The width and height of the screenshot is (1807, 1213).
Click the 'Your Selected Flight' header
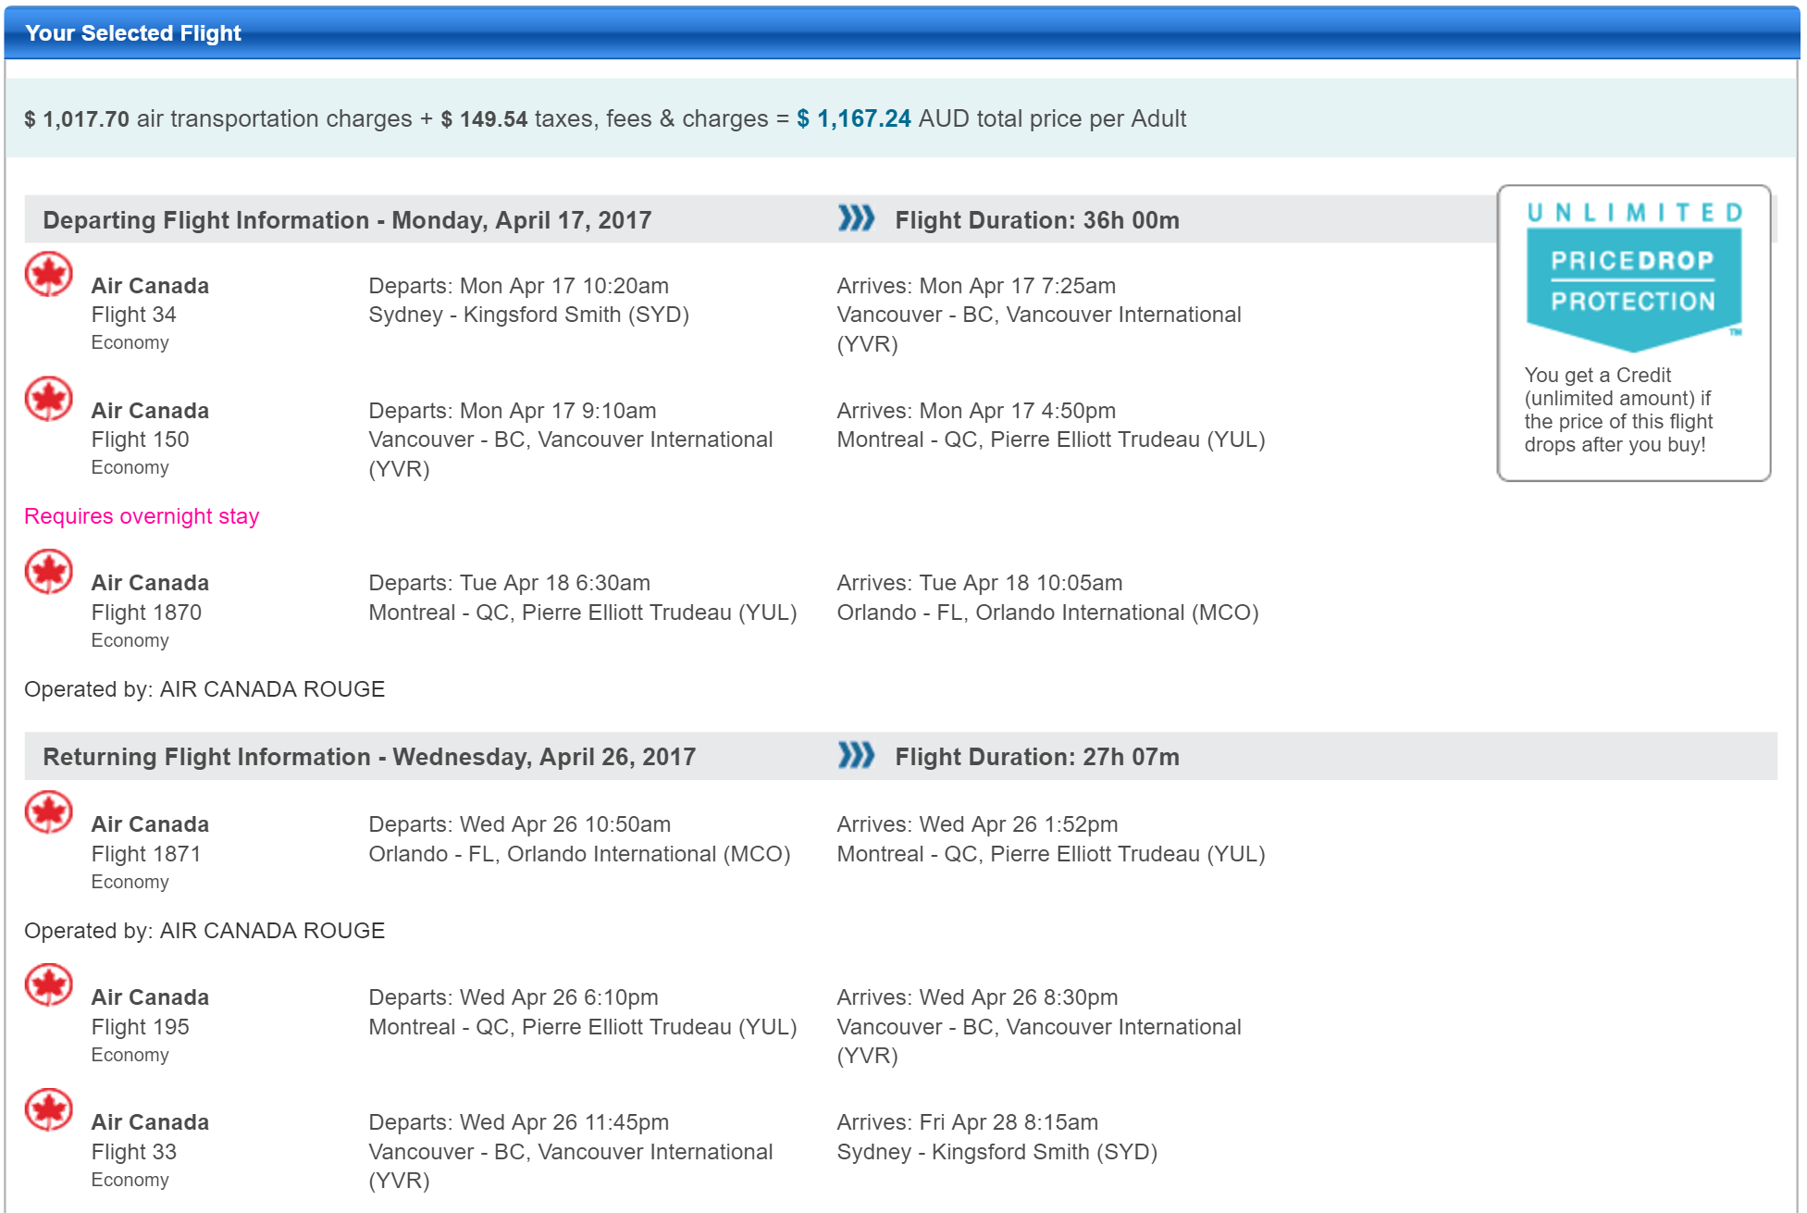tap(133, 33)
